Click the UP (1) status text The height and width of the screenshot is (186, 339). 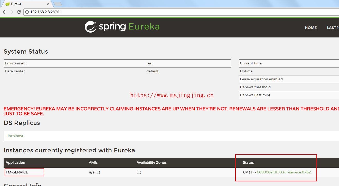point(248,172)
